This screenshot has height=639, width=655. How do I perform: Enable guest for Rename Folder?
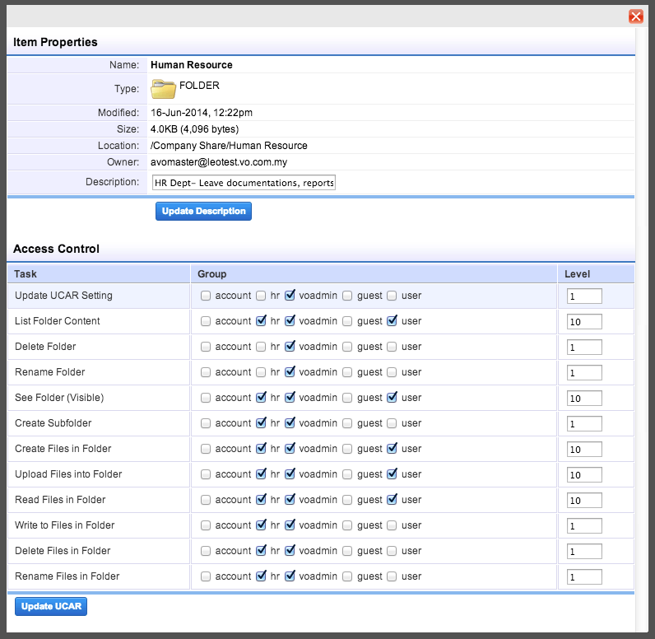click(347, 372)
